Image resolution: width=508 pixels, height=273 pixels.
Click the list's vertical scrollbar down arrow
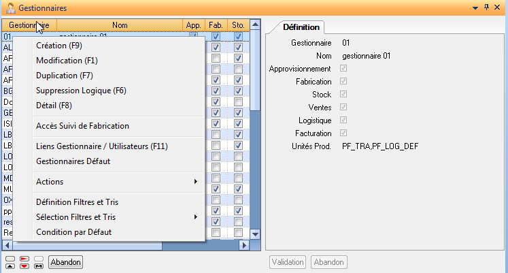(x=256, y=234)
